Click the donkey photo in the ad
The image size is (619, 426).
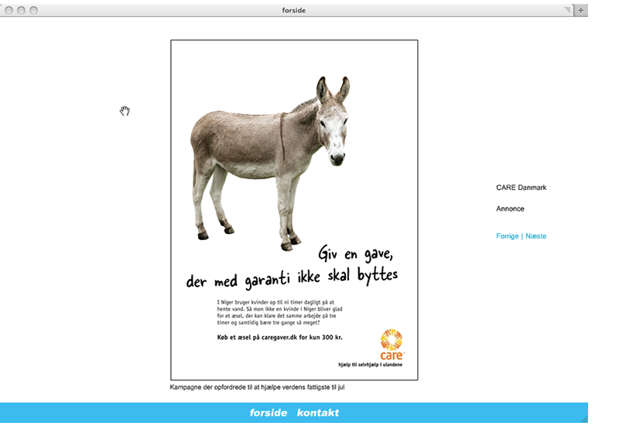(x=270, y=163)
